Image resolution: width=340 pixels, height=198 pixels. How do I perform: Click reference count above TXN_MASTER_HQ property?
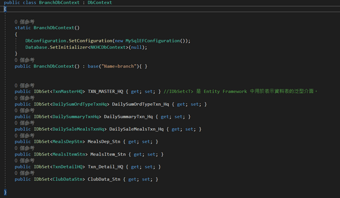tap(24, 85)
